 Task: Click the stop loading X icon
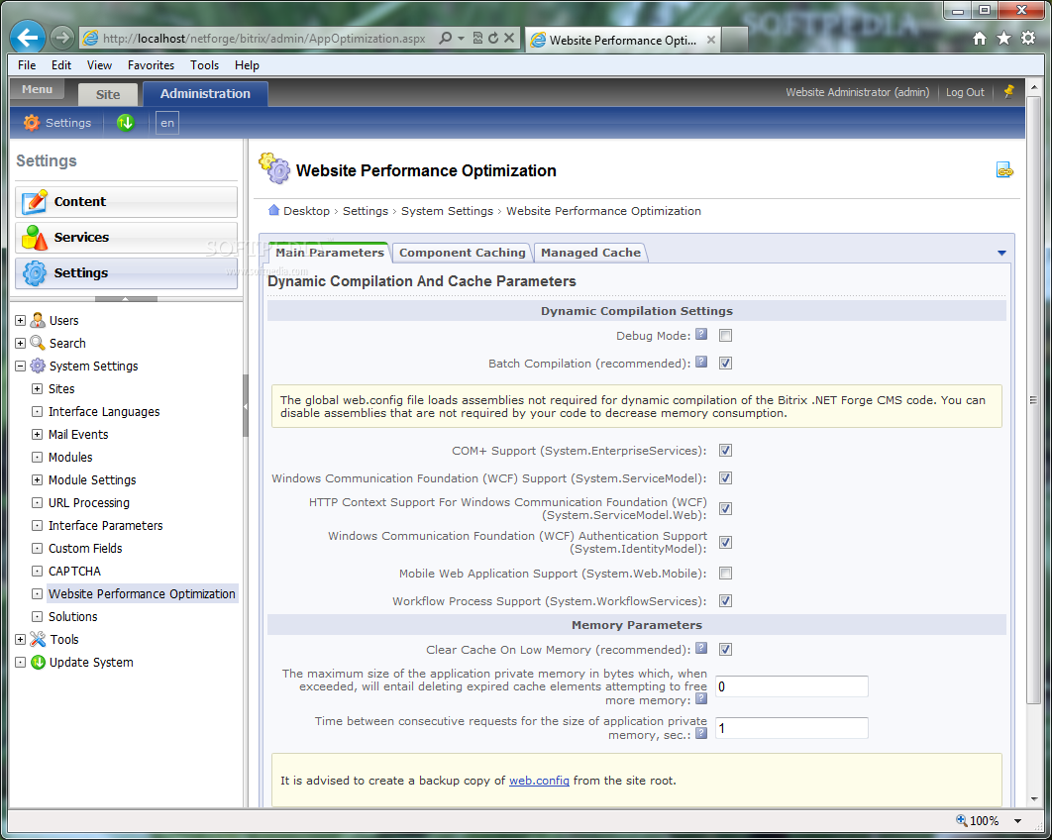coord(509,39)
